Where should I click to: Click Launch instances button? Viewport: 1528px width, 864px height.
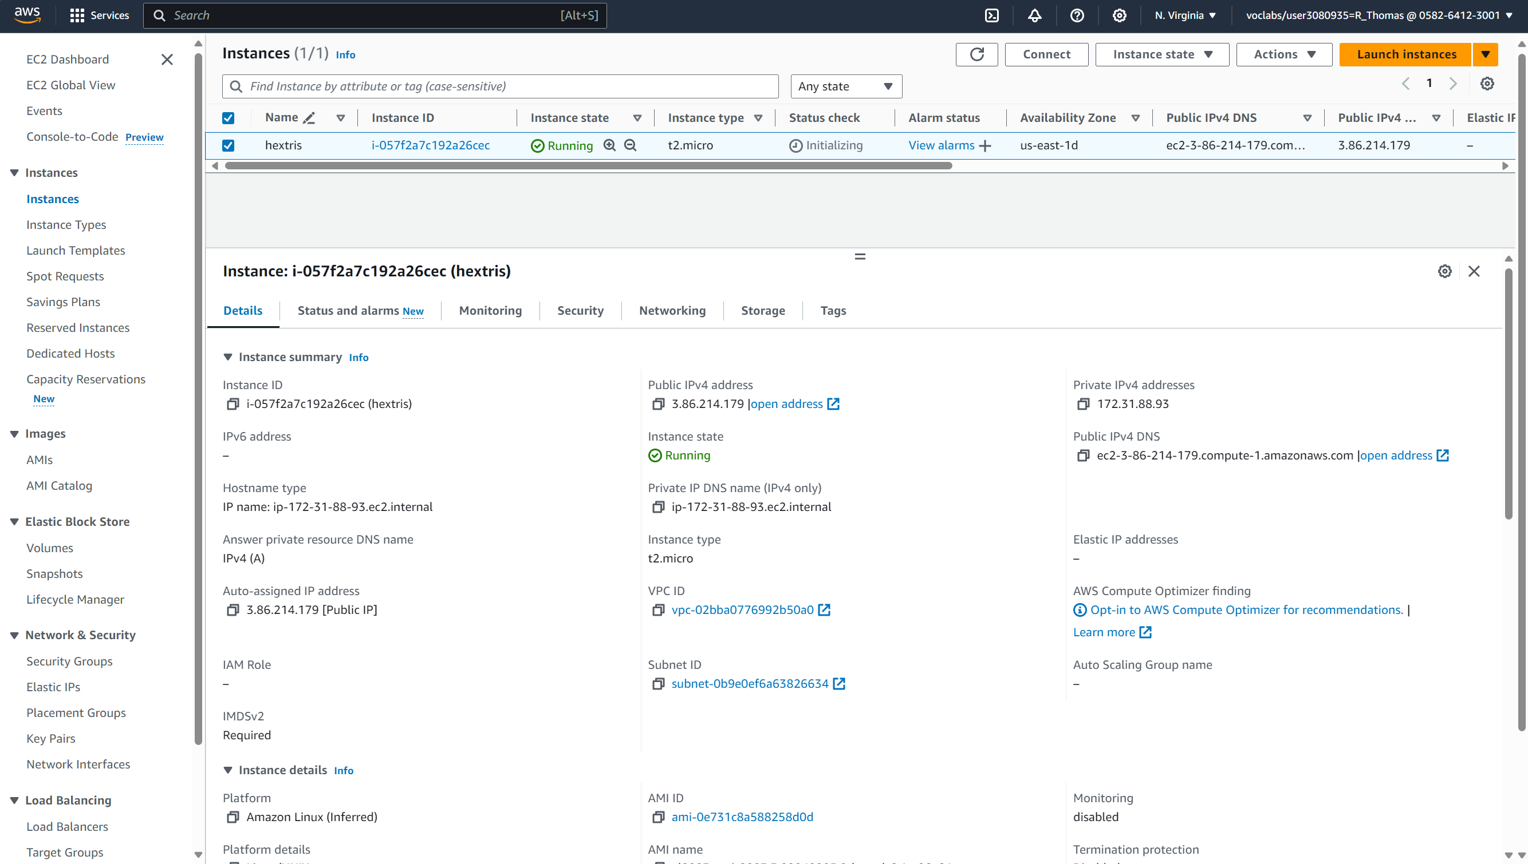click(x=1405, y=54)
